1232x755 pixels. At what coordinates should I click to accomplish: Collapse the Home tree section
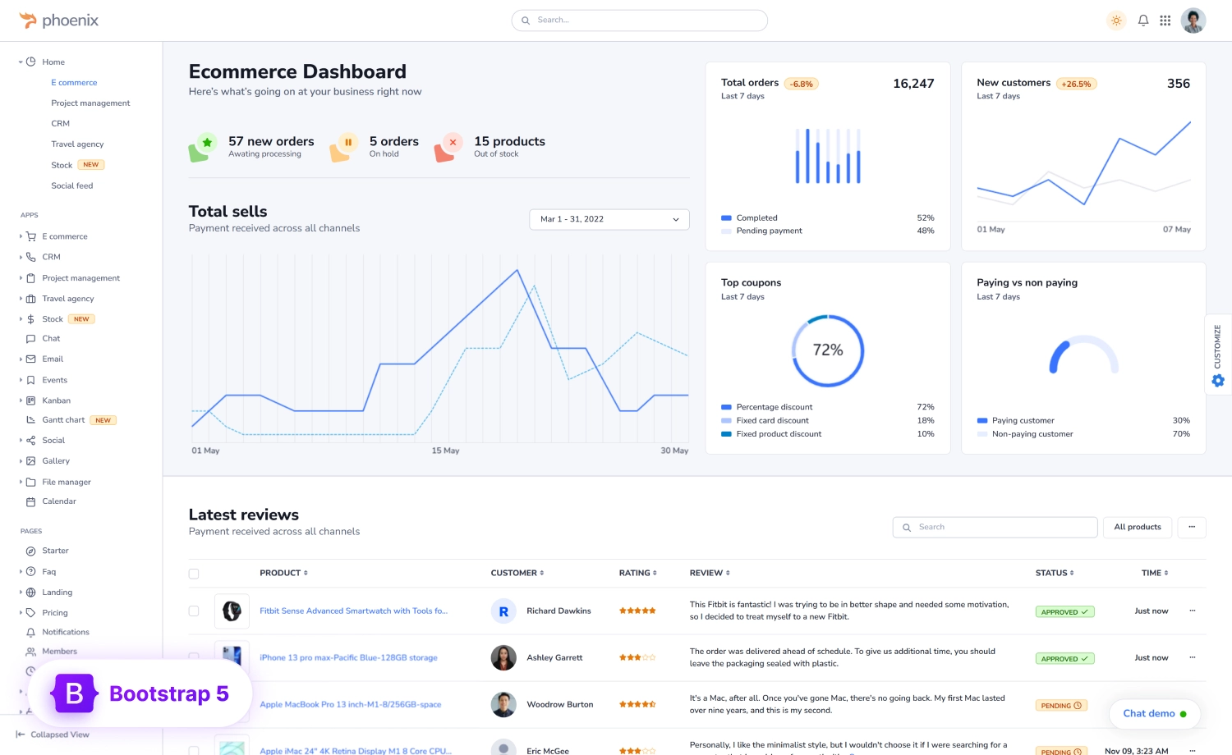[21, 62]
